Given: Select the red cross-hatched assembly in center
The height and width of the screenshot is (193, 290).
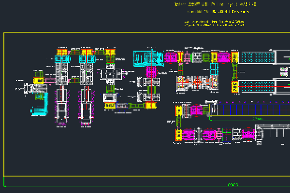Looking at the screenshot, I should [190, 83].
